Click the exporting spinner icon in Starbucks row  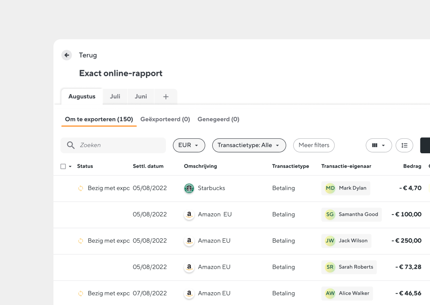tap(81, 188)
